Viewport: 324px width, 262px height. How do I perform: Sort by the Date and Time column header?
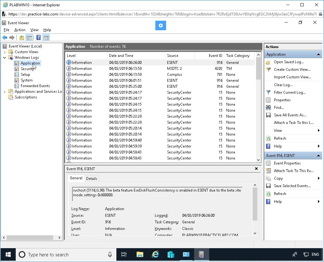click(x=136, y=56)
